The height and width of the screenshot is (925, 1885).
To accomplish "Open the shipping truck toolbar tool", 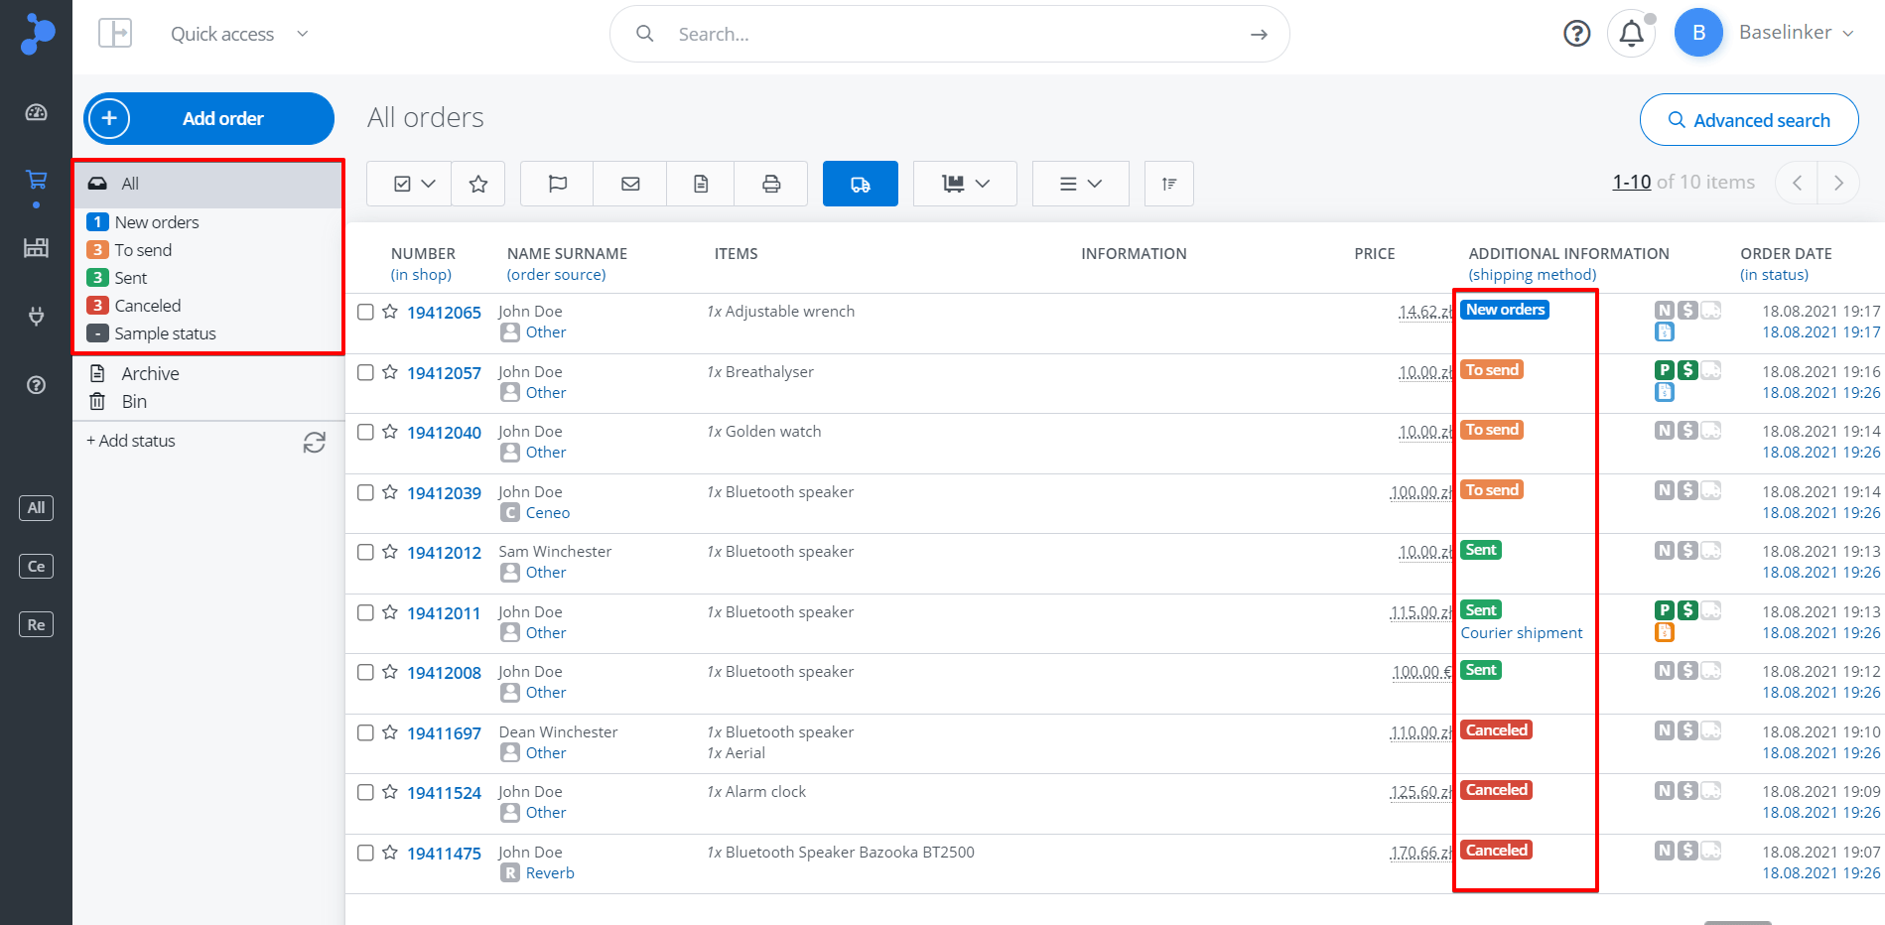I will pyautogui.click(x=860, y=183).
